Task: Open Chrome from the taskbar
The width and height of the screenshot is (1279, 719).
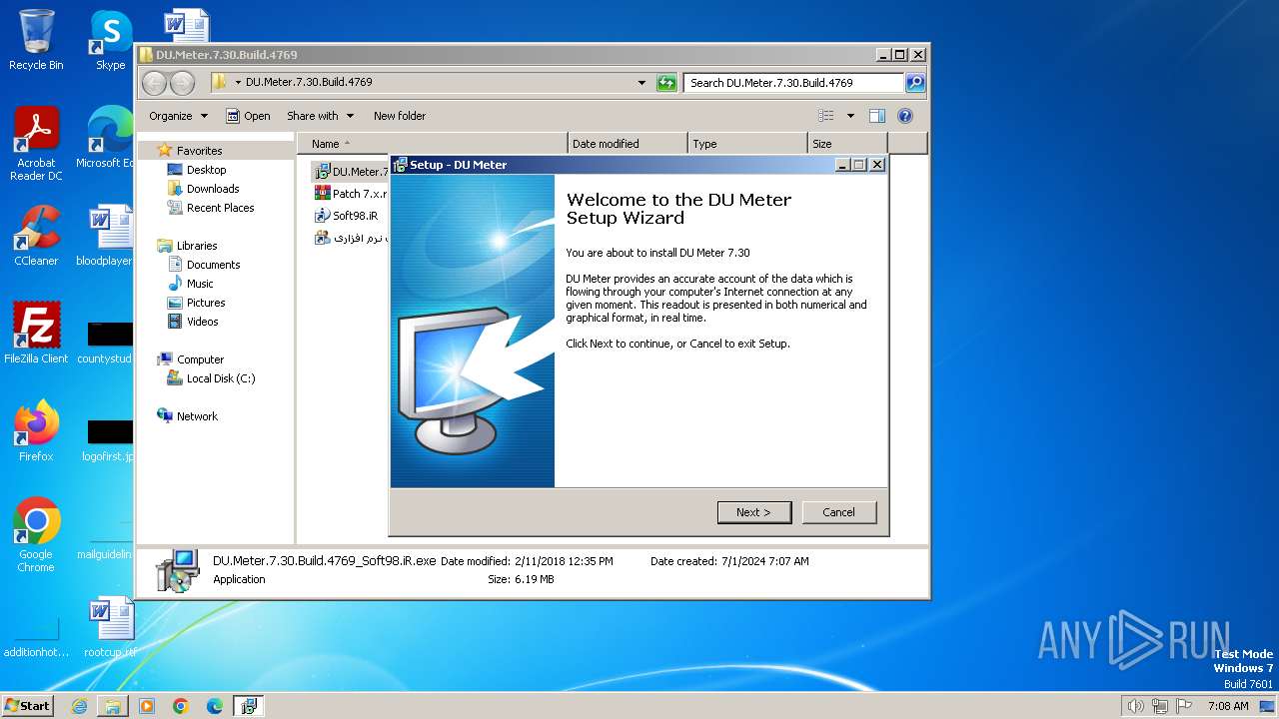Action: (x=181, y=706)
